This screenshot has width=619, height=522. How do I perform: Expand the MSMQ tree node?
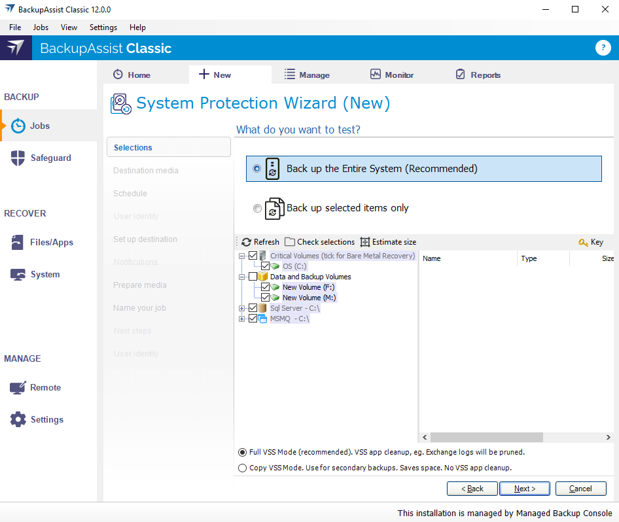click(x=241, y=319)
